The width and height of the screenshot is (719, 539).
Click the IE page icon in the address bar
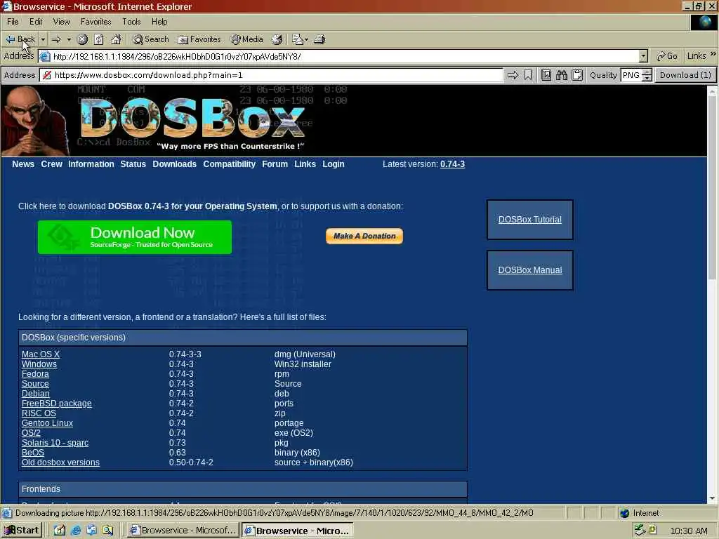click(x=45, y=56)
